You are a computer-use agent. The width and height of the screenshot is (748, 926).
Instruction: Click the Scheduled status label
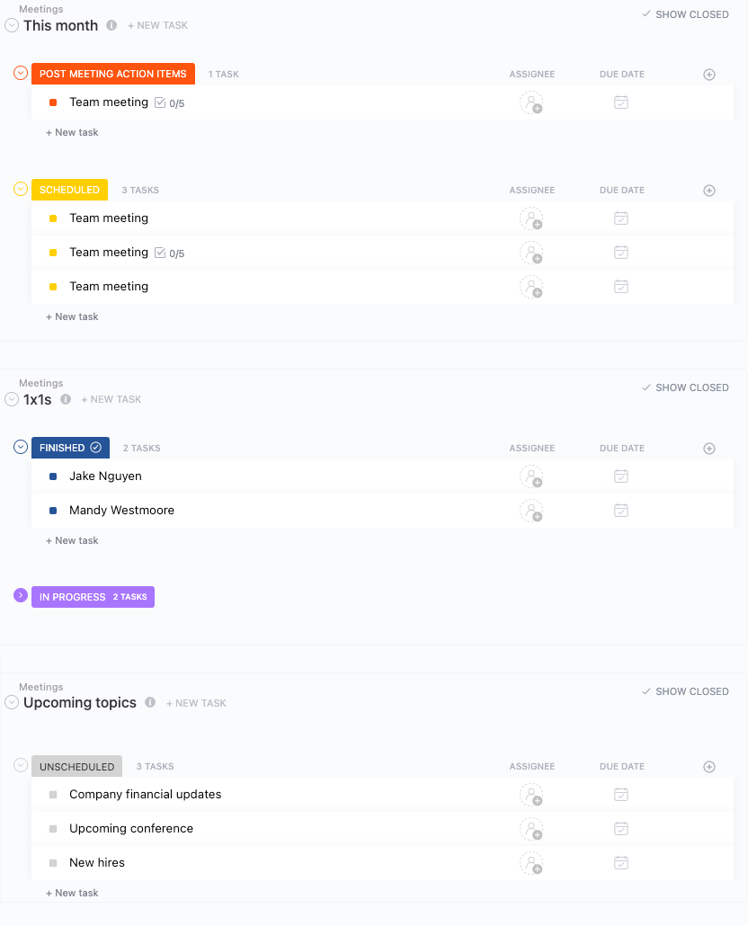click(69, 190)
